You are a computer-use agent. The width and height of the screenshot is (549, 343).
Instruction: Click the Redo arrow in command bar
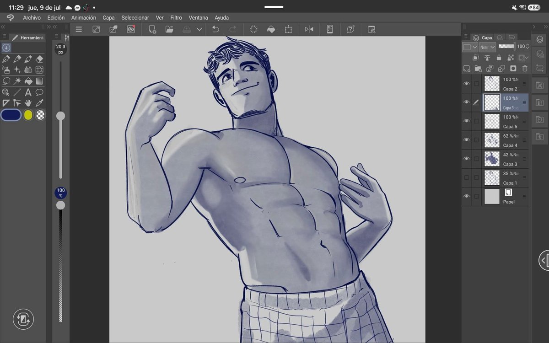[x=233, y=29]
